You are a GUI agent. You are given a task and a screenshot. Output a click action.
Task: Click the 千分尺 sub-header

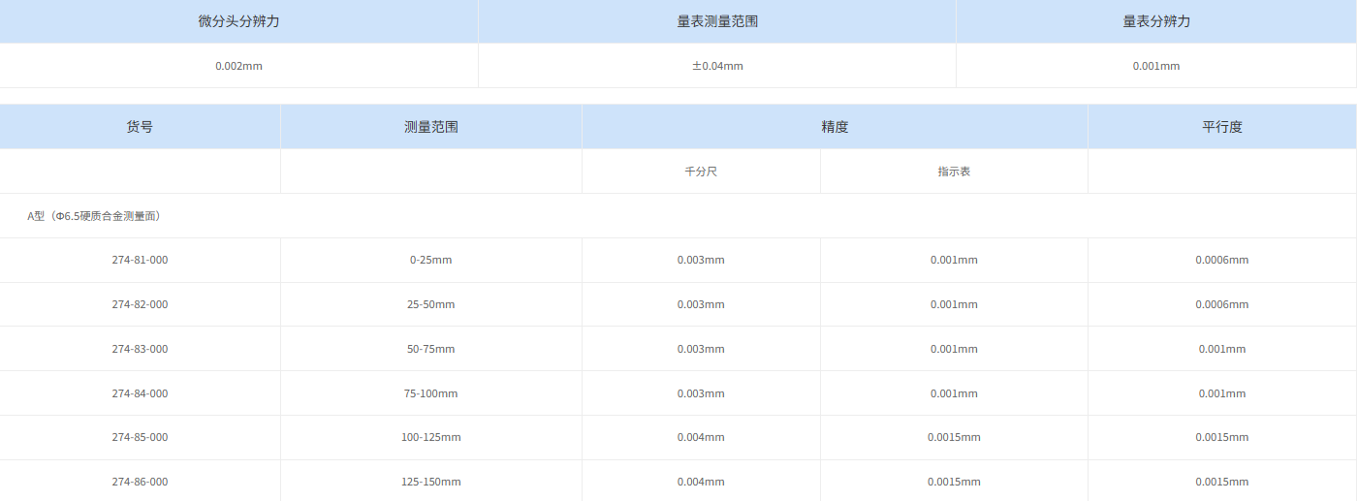click(x=701, y=172)
